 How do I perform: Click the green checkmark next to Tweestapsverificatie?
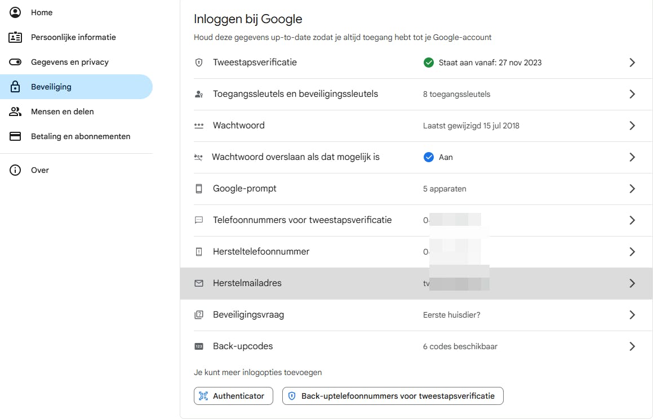[x=429, y=63]
